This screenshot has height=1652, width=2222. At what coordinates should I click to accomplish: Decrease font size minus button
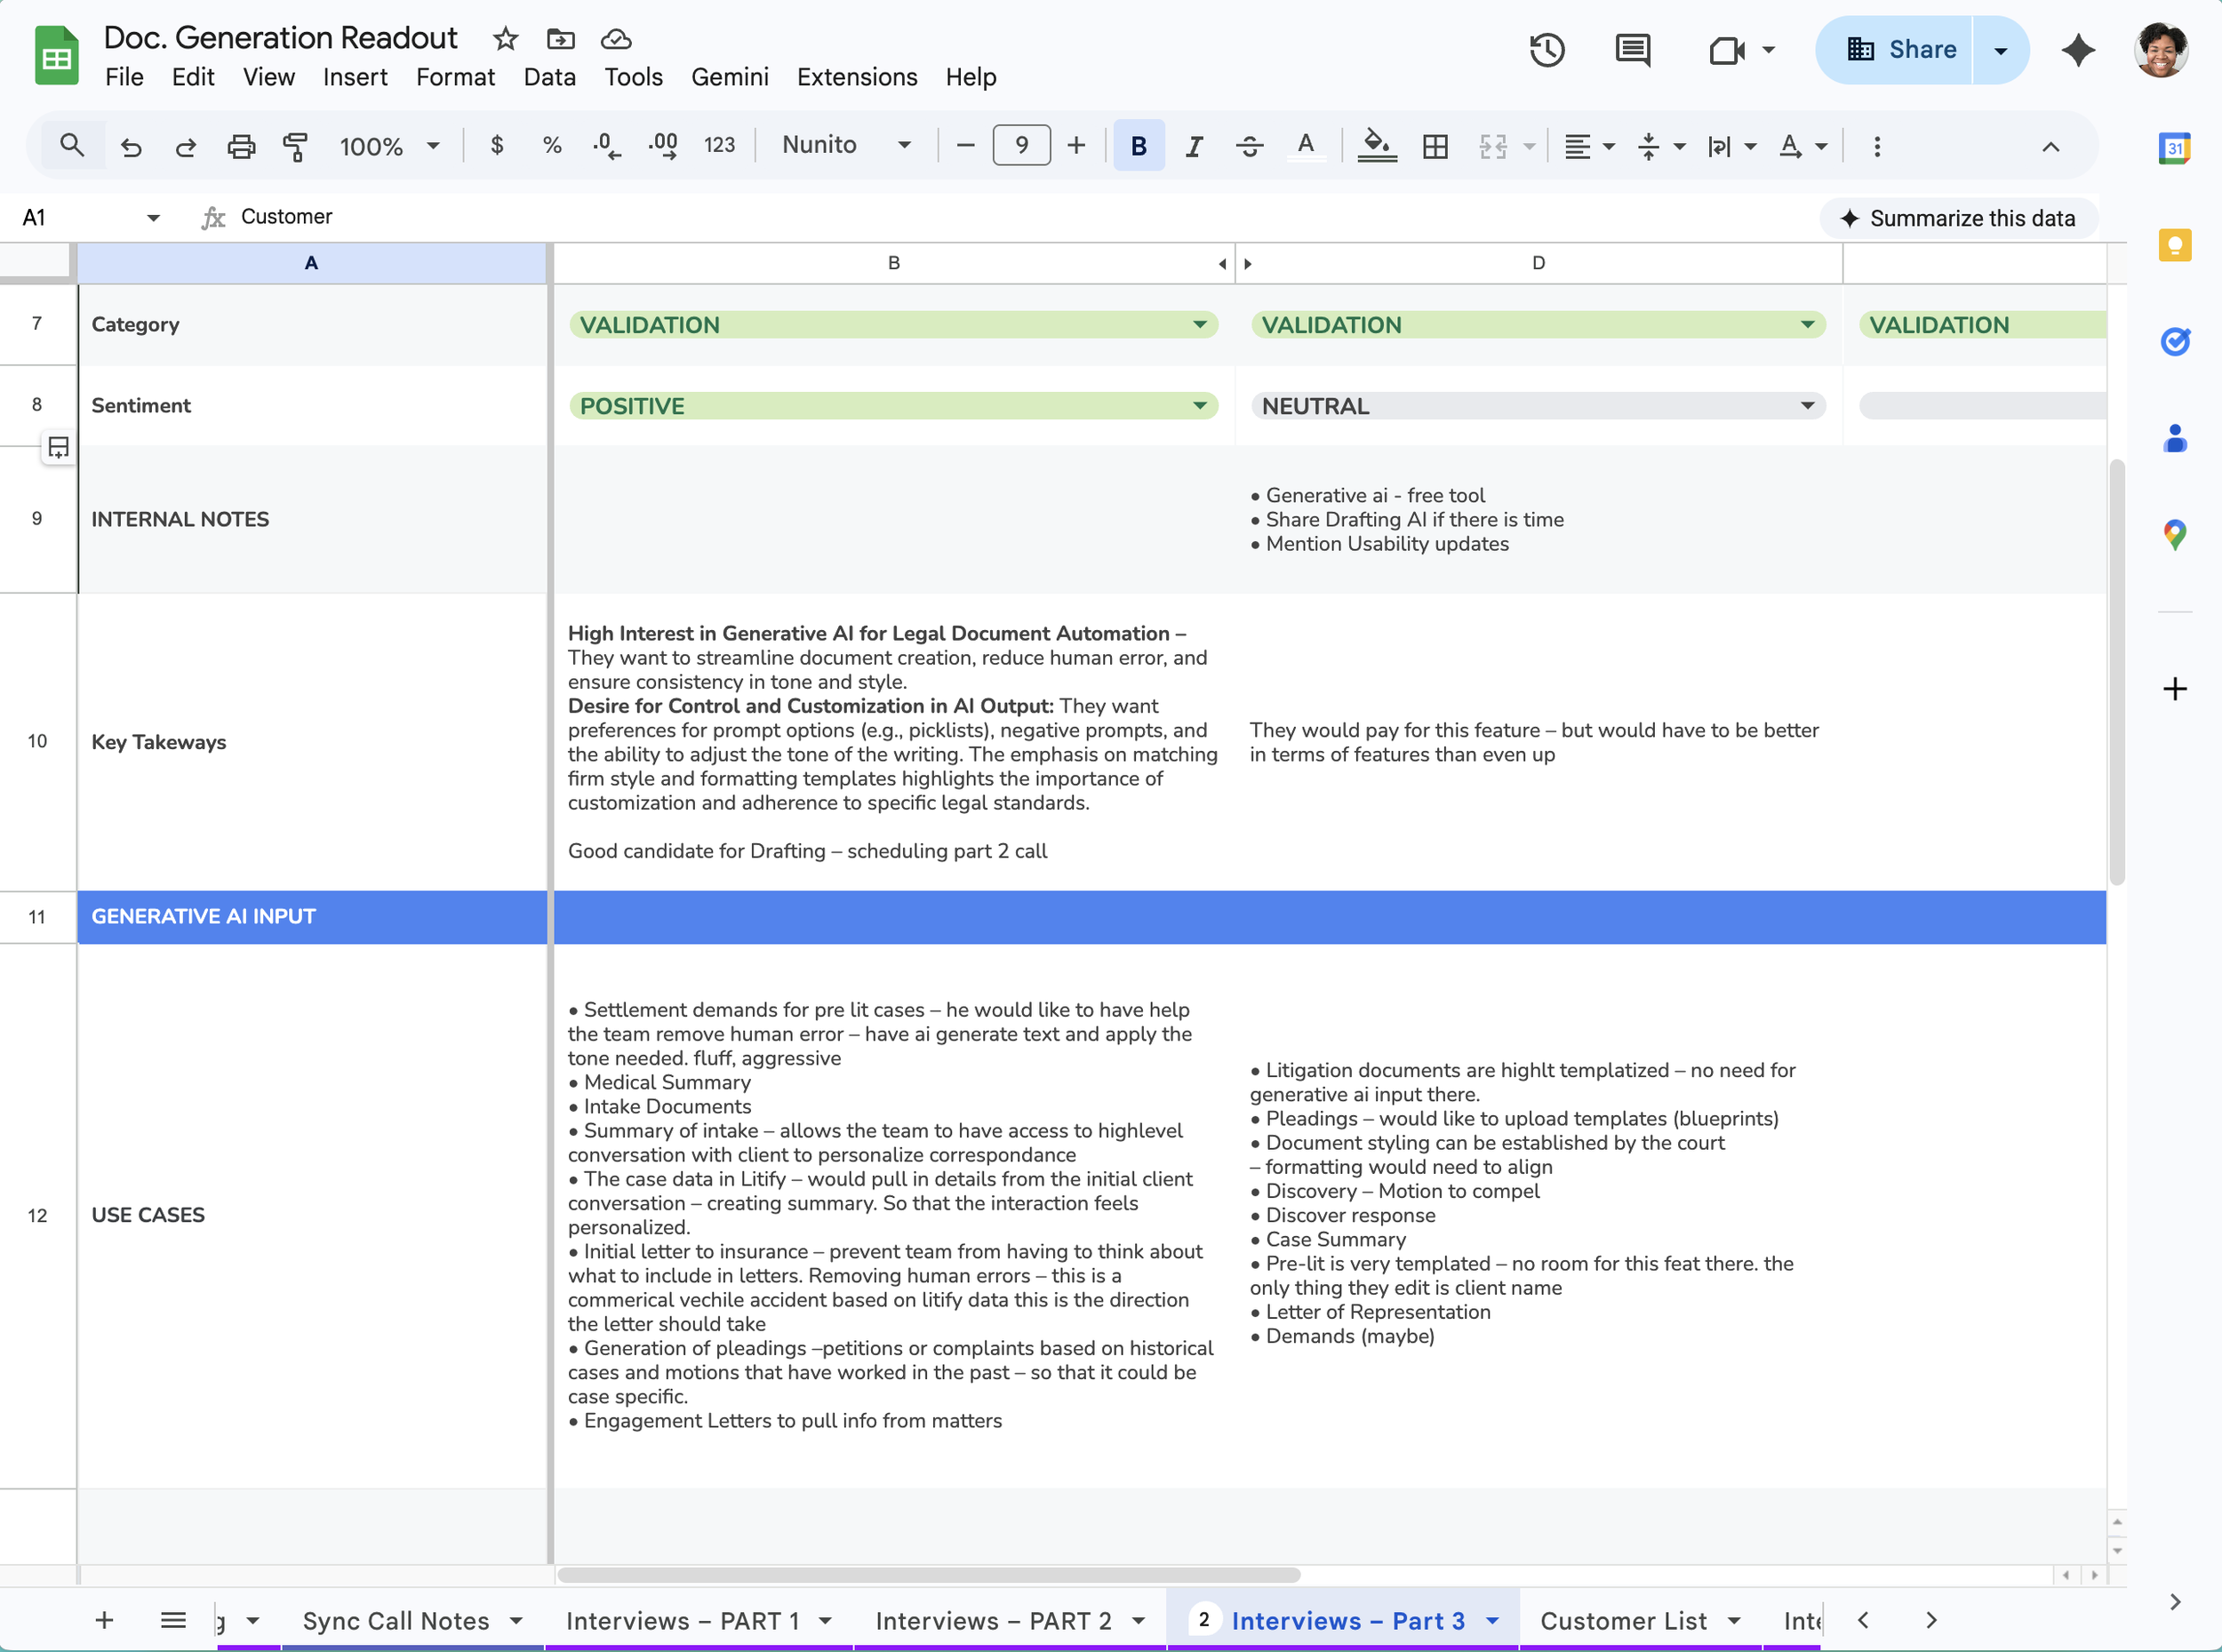click(x=965, y=146)
